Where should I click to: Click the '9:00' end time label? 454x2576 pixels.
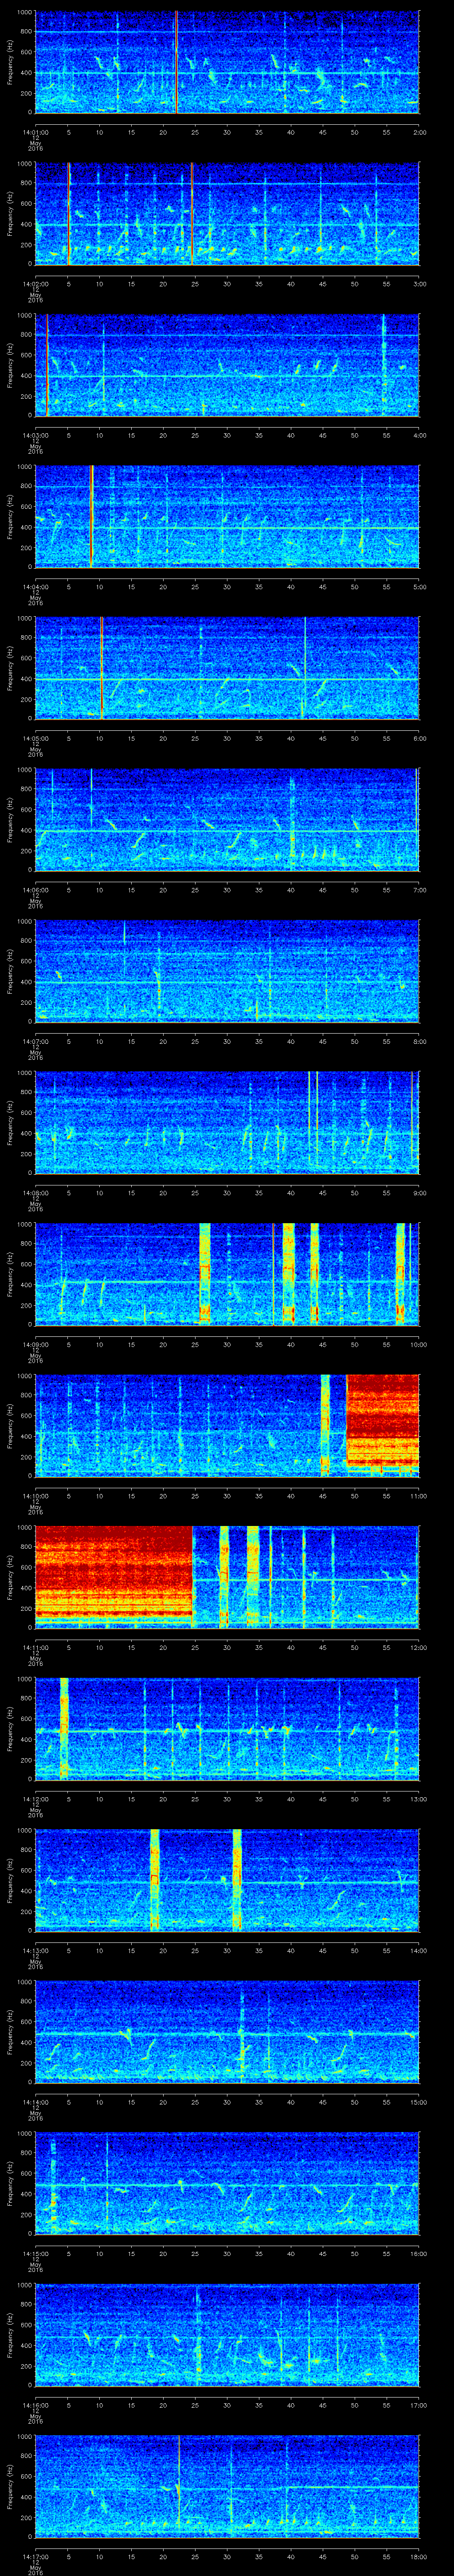pos(419,1192)
